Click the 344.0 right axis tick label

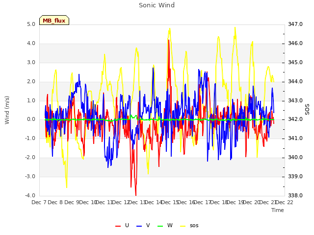pos(295,82)
